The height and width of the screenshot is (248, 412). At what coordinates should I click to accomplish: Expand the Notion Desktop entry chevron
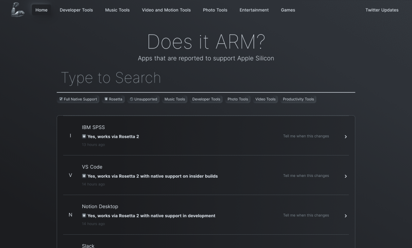click(x=345, y=216)
